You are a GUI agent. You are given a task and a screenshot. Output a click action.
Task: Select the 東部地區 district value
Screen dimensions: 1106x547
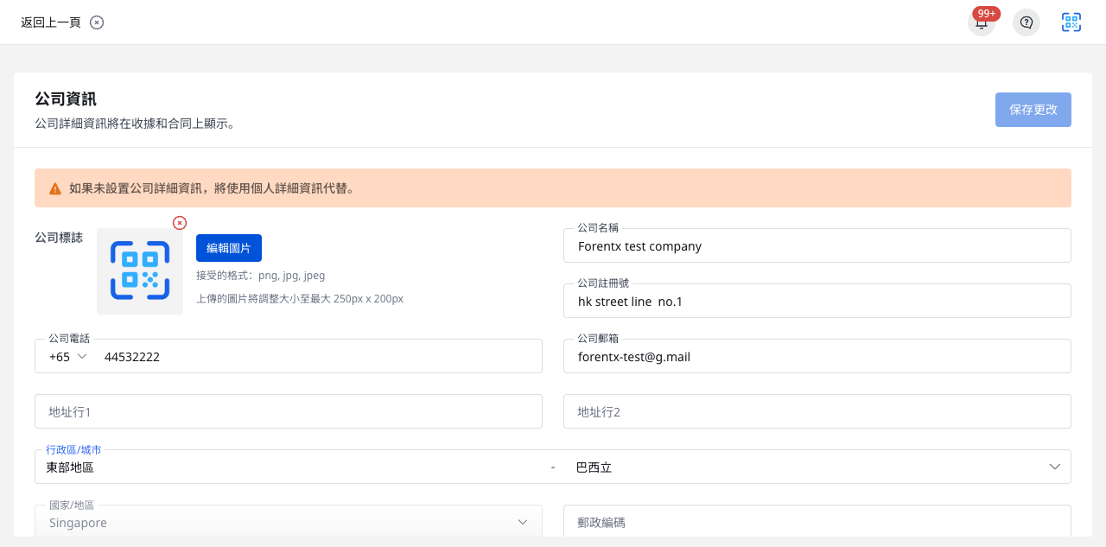coord(70,467)
